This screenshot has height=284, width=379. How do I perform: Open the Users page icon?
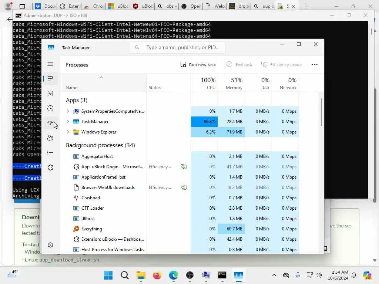[50, 138]
